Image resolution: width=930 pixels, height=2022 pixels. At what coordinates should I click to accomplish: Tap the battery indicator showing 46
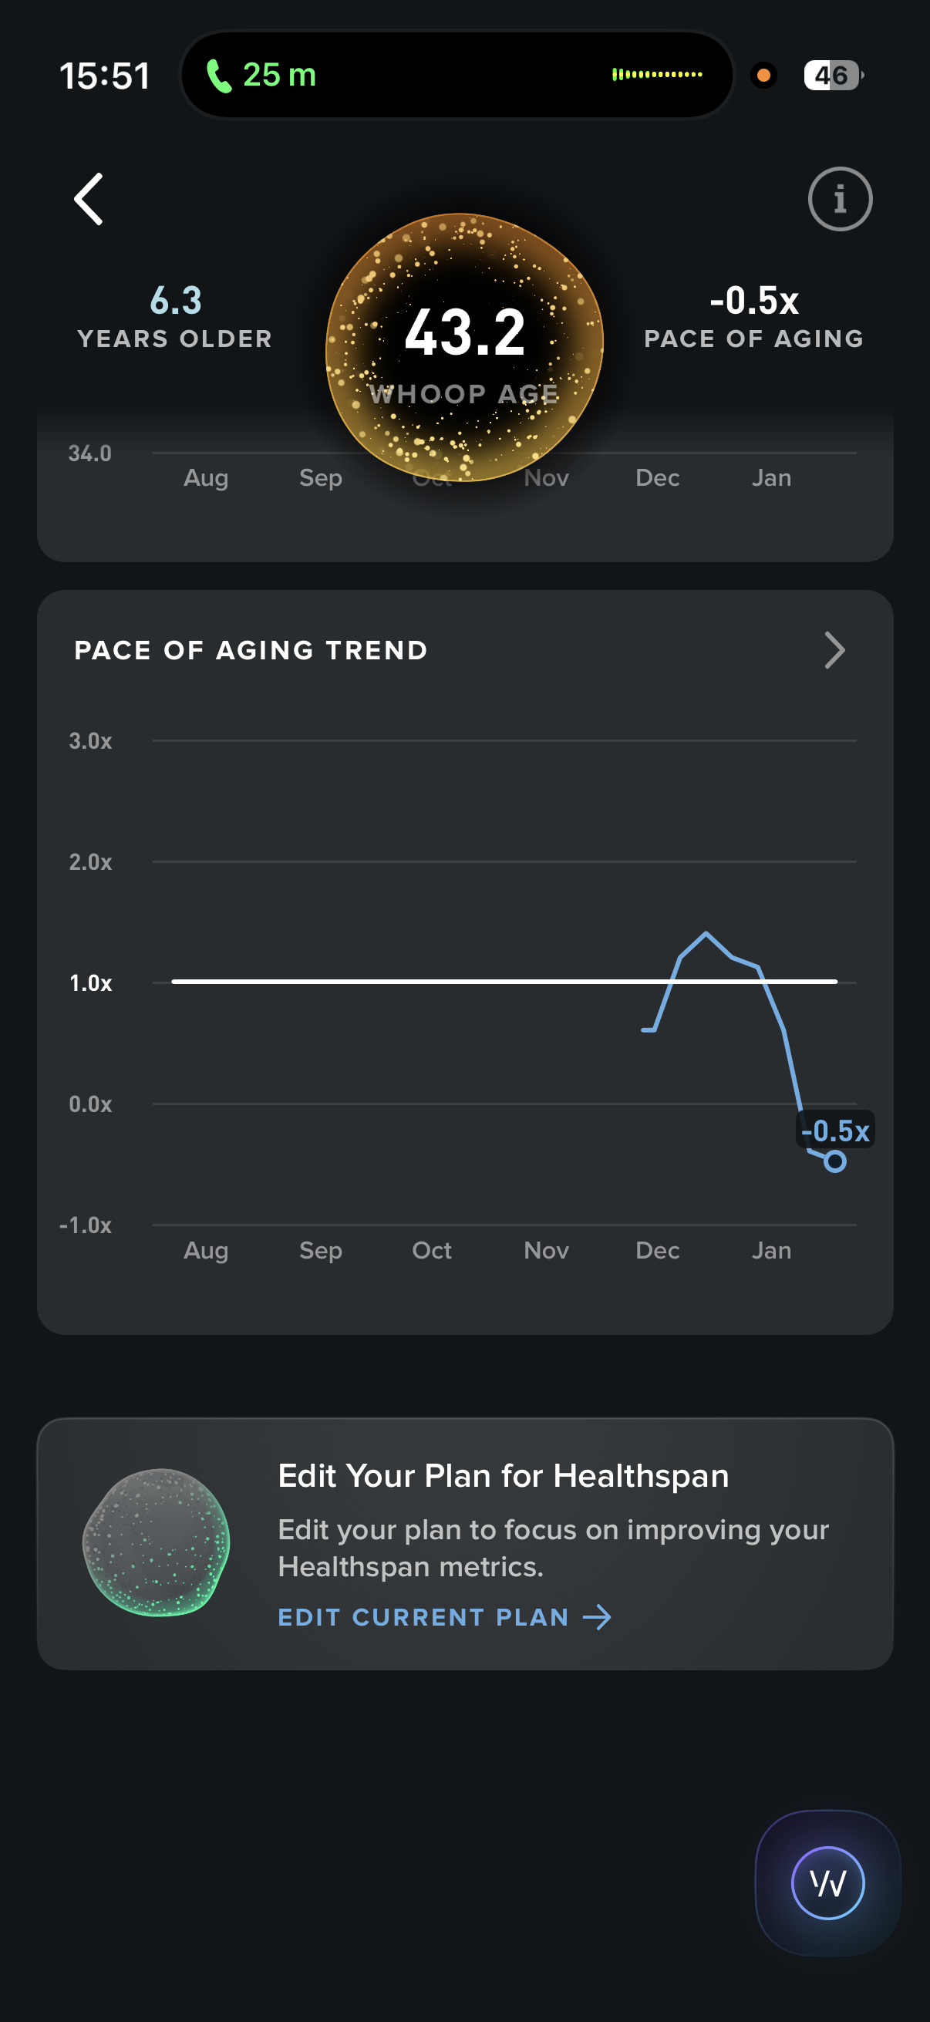pos(832,76)
